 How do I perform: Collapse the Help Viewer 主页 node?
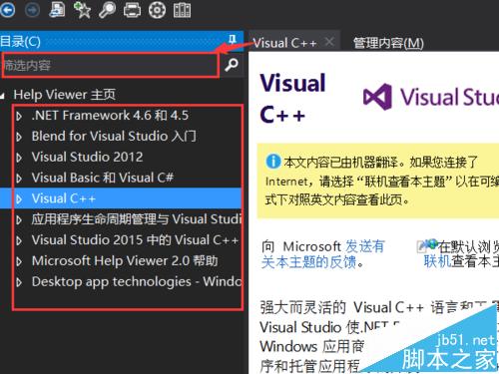pyautogui.click(x=3, y=97)
